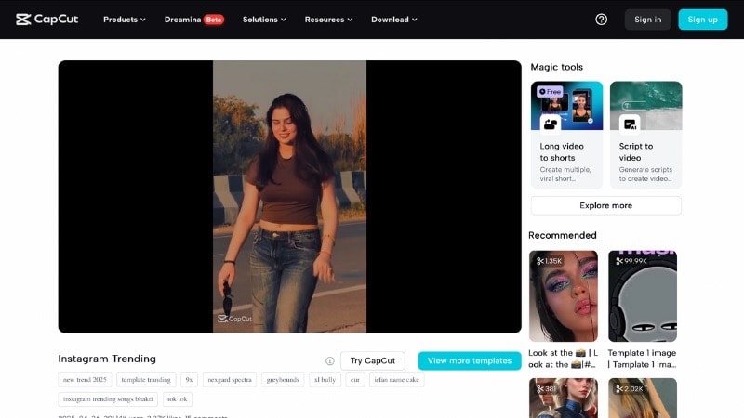Image resolution: width=744 pixels, height=418 pixels.
Task: Select the 'tok tok' tag
Action: [x=177, y=399]
